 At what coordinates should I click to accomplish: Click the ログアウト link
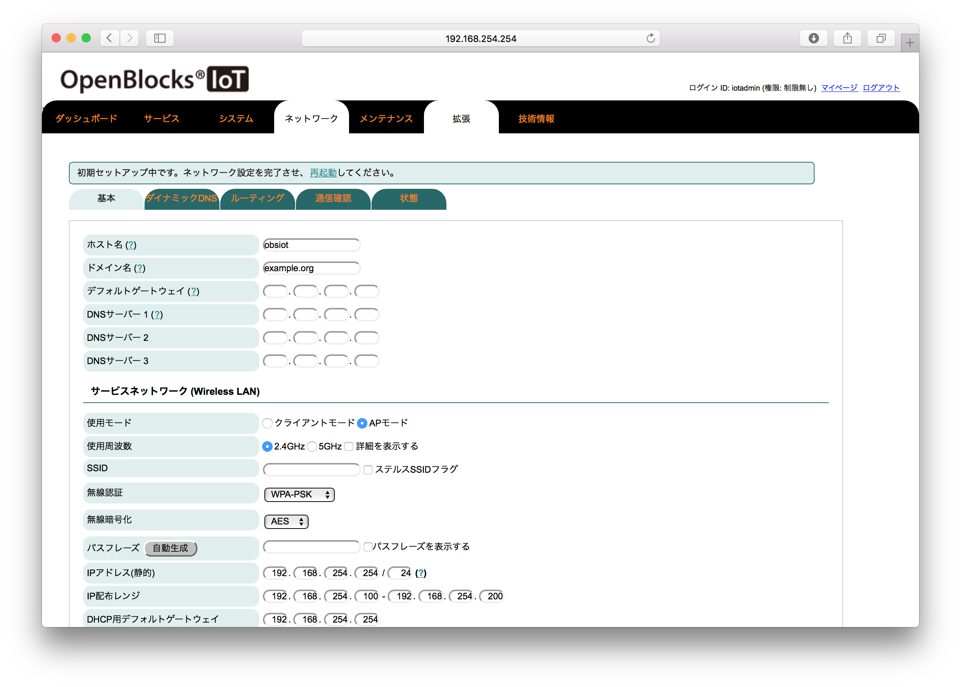click(881, 88)
